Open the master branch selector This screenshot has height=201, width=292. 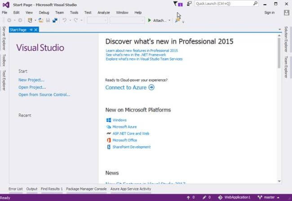[269, 197]
